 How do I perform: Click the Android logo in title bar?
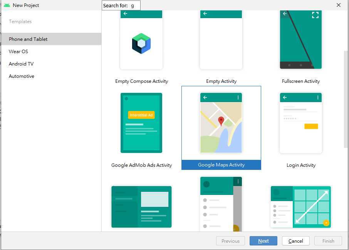coord(7,5)
